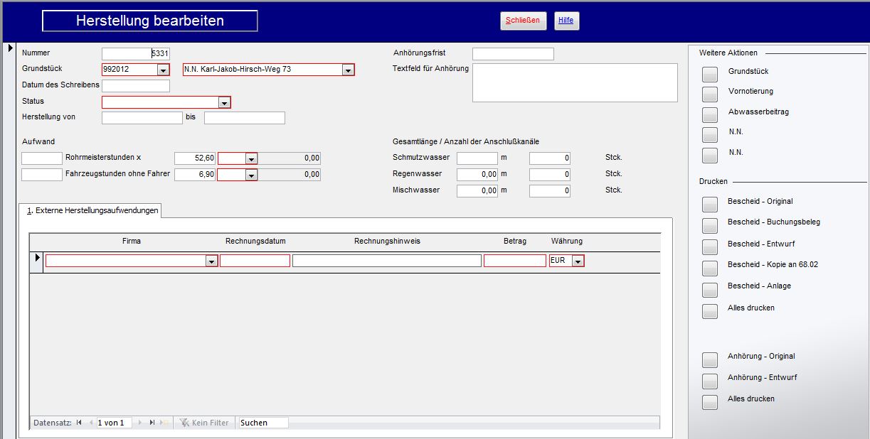Click the Firma column header in the subform

click(x=132, y=242)
